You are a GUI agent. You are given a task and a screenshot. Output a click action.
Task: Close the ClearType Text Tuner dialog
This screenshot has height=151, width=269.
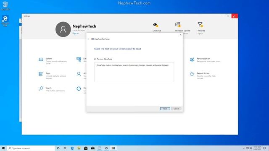(180, 35)
